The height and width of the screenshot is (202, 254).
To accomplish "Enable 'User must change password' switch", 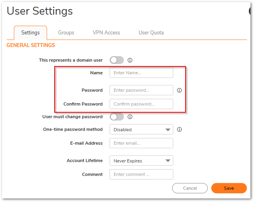I will click(117, 117).
